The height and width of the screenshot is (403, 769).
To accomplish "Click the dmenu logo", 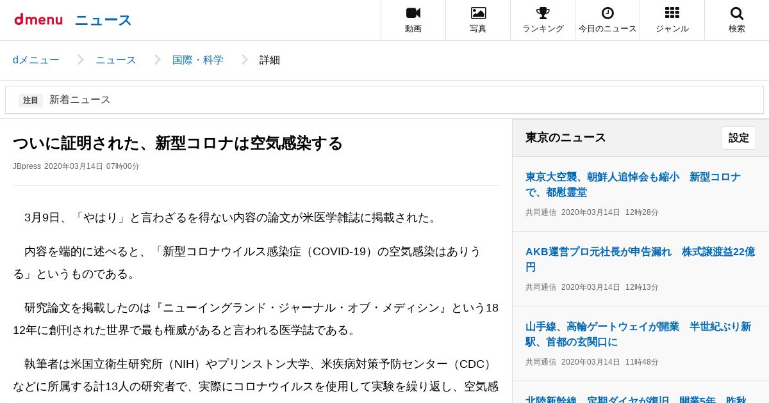I will (38, 20).
